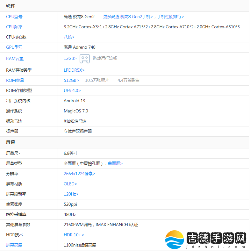
Task: Click the game controller icon beside 12GB
Action: click(85, 59)
